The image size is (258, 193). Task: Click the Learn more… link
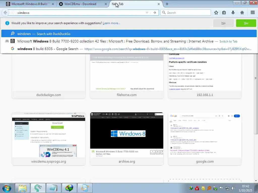111,23
